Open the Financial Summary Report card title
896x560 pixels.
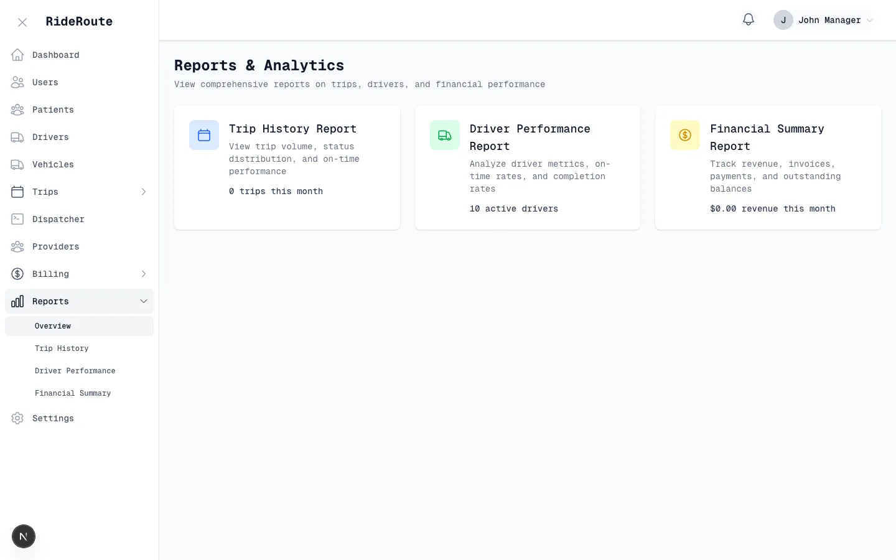767,138
